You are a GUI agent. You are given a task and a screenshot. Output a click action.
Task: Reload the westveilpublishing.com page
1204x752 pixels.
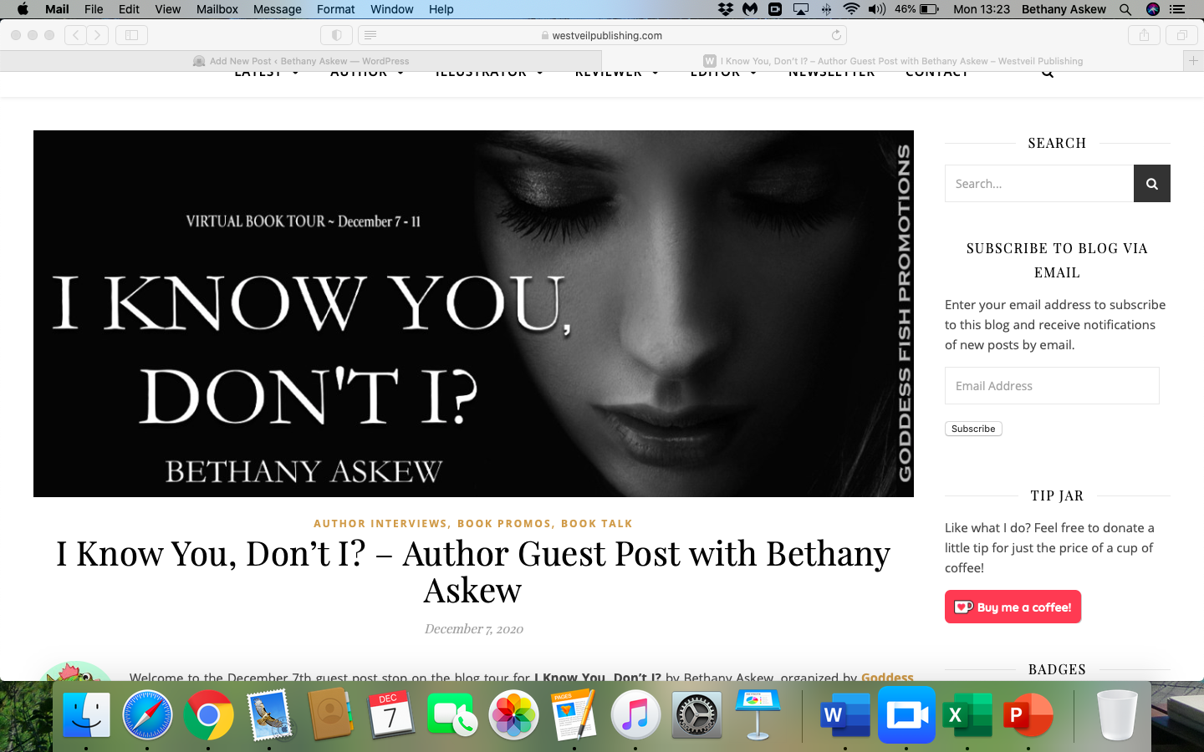click(x=836, y=35)
